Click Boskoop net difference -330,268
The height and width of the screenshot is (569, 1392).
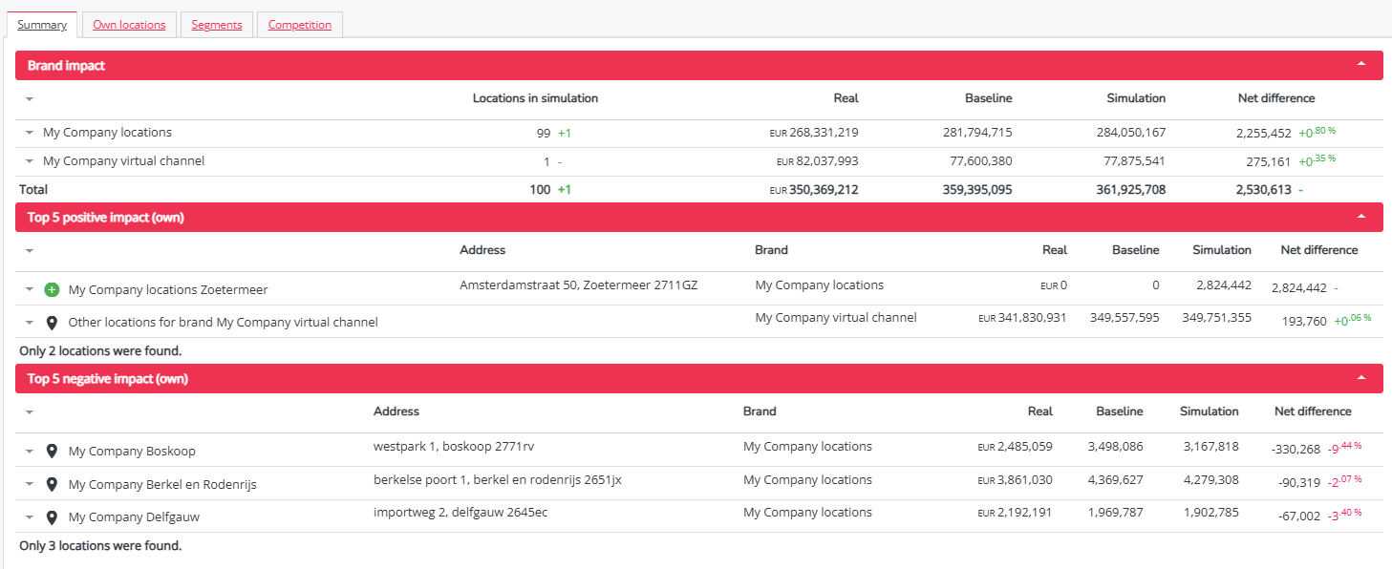1294,450
